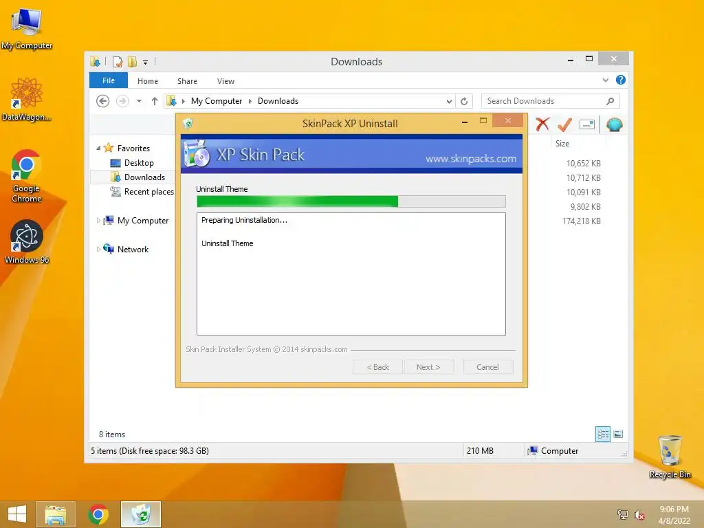Click breadcrumb arrow before My Computer

[183, 102]
